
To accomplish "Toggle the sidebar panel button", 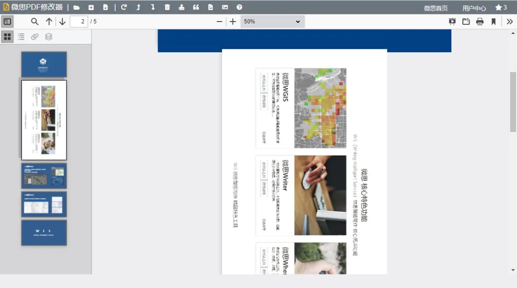I will tap(7, 22).
